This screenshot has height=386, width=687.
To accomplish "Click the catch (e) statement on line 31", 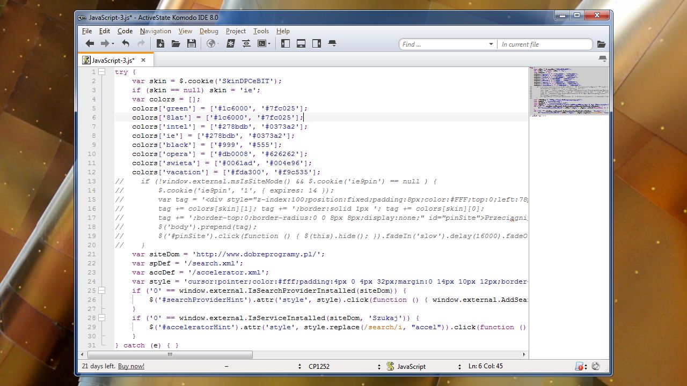I will point(143,345).
